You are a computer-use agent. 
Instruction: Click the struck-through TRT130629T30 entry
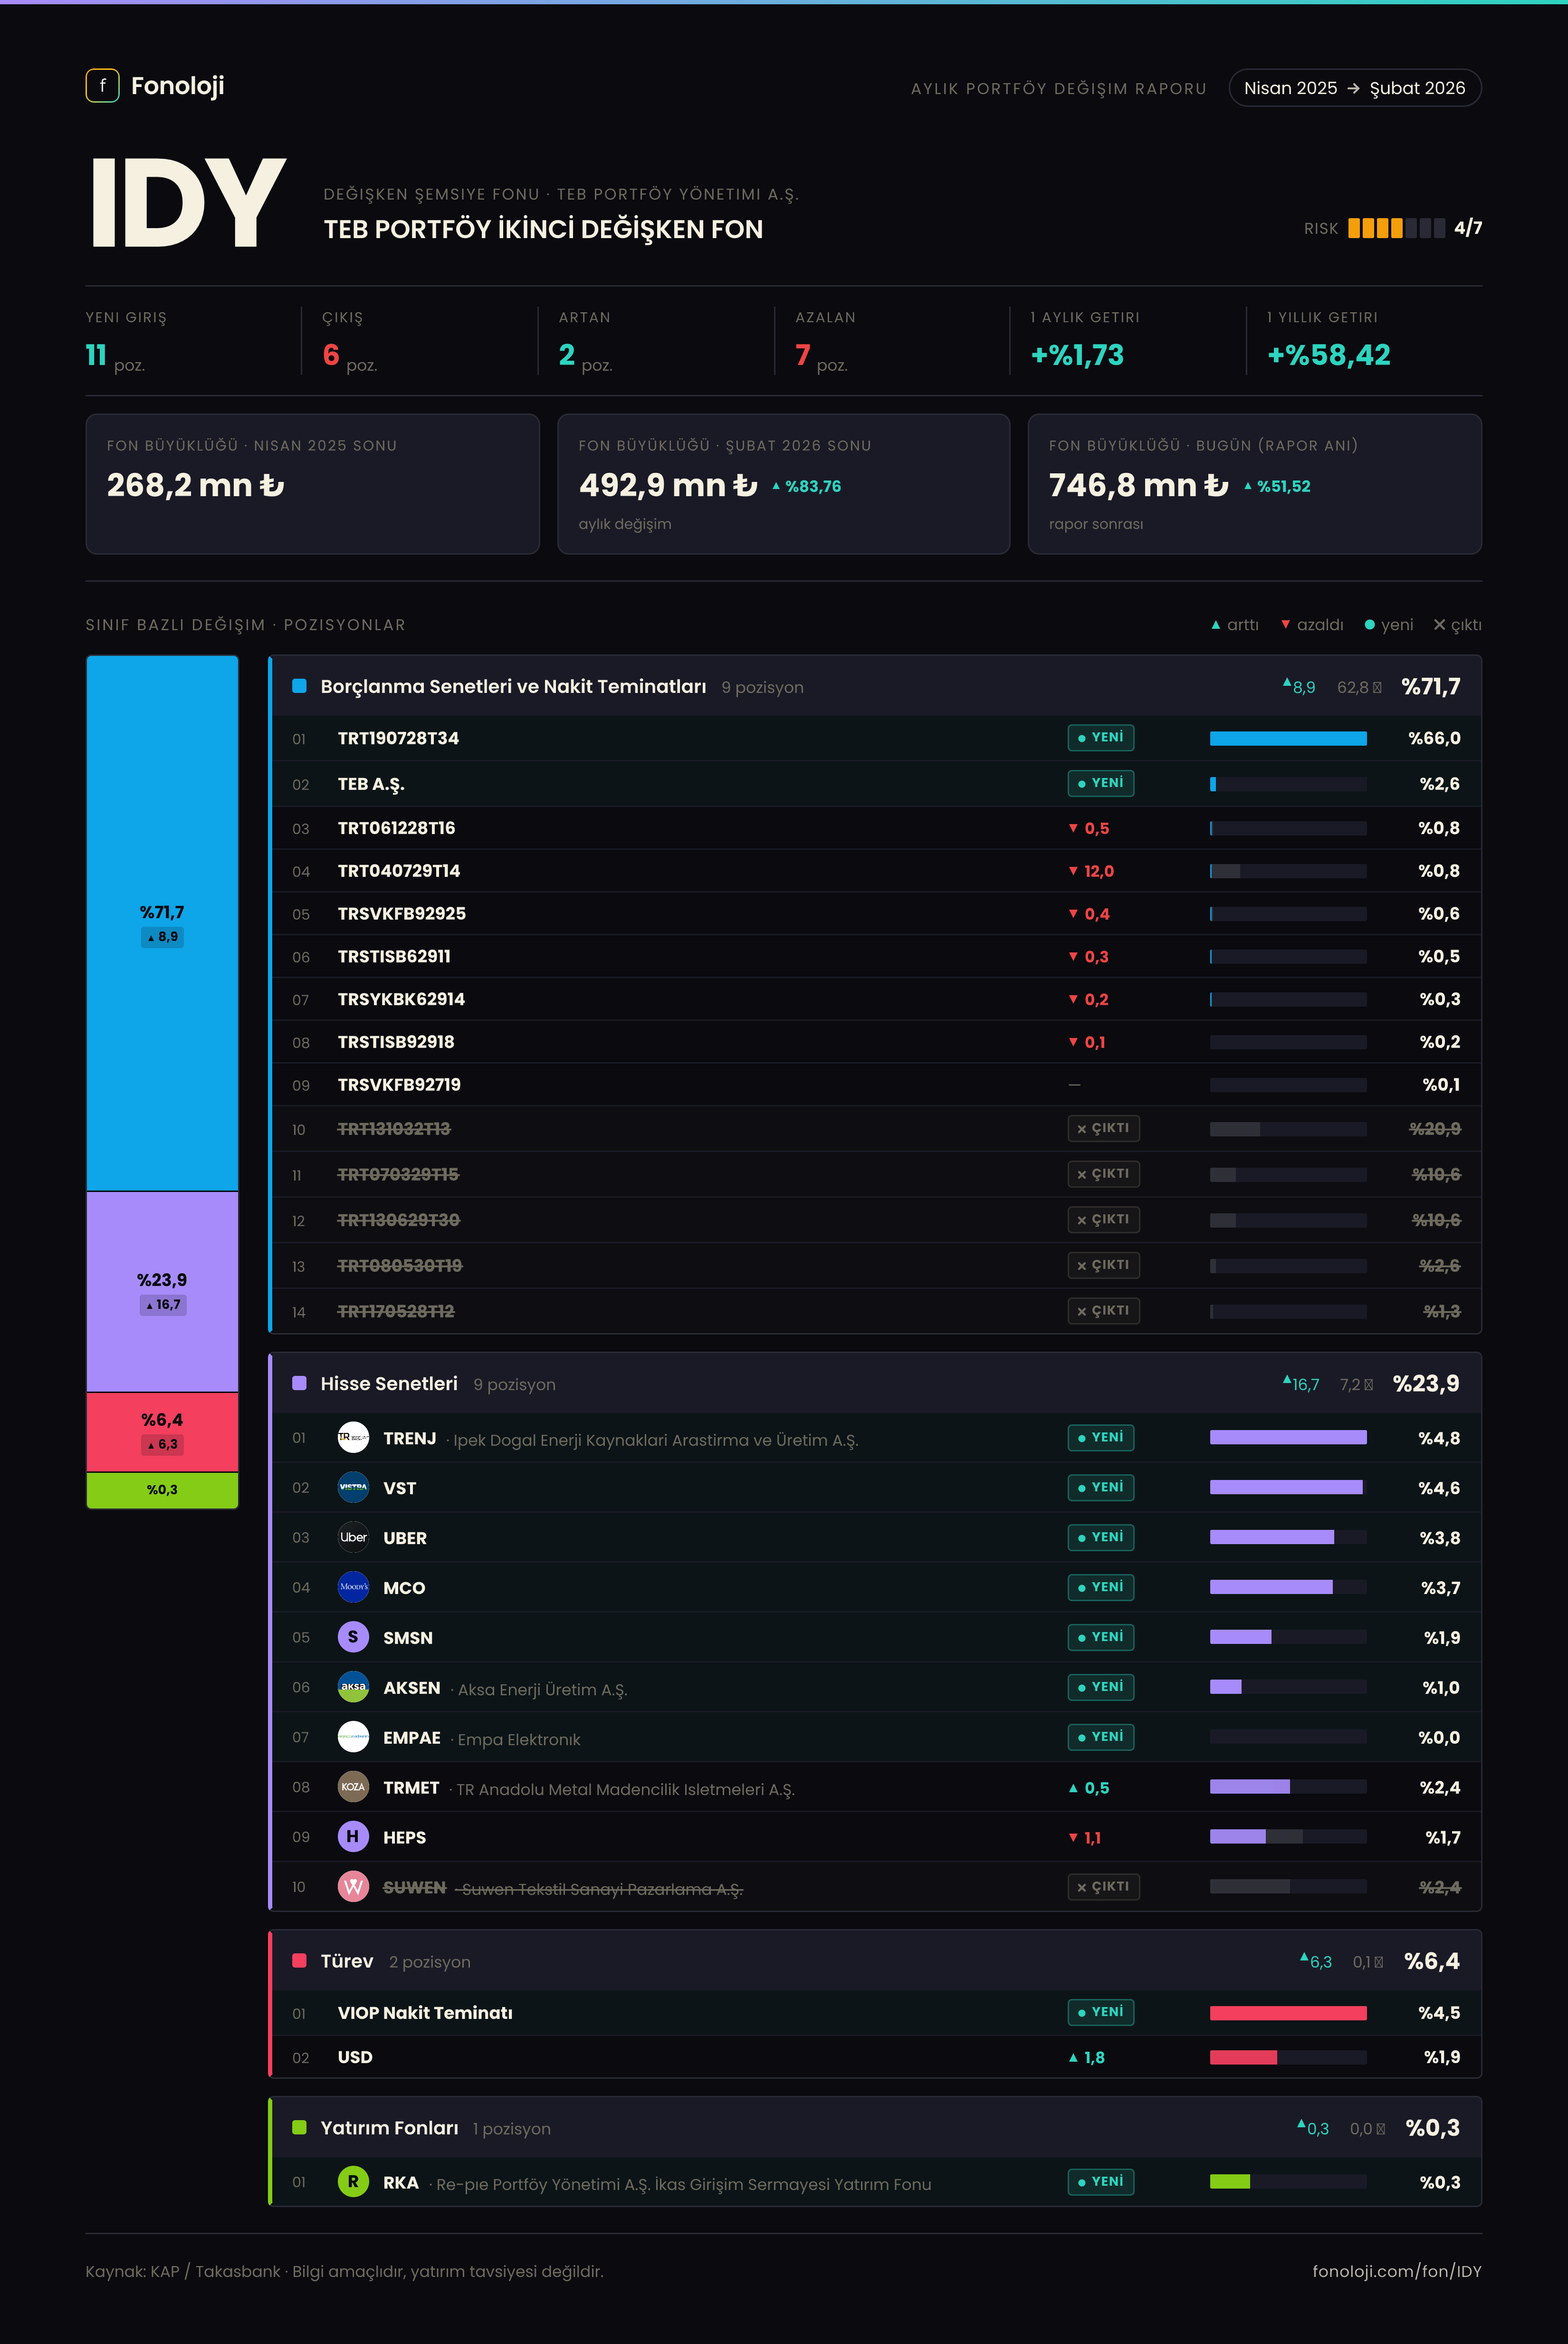[x=399, y=1220]
